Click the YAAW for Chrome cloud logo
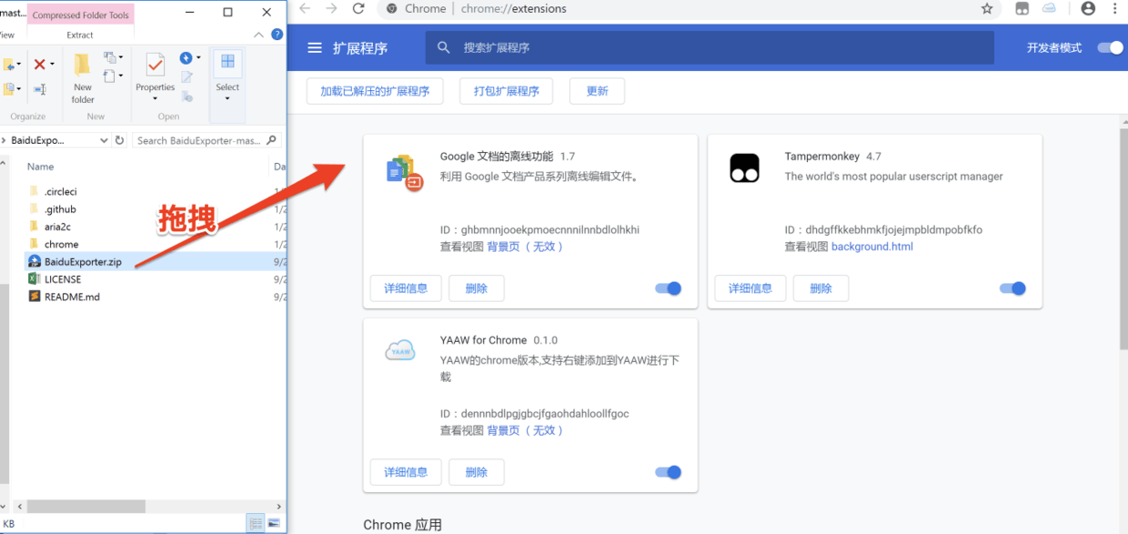 coord(400,351)
